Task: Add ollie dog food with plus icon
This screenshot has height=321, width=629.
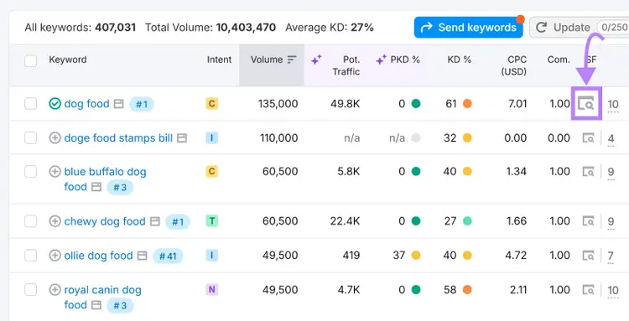Action: point(55,256)
